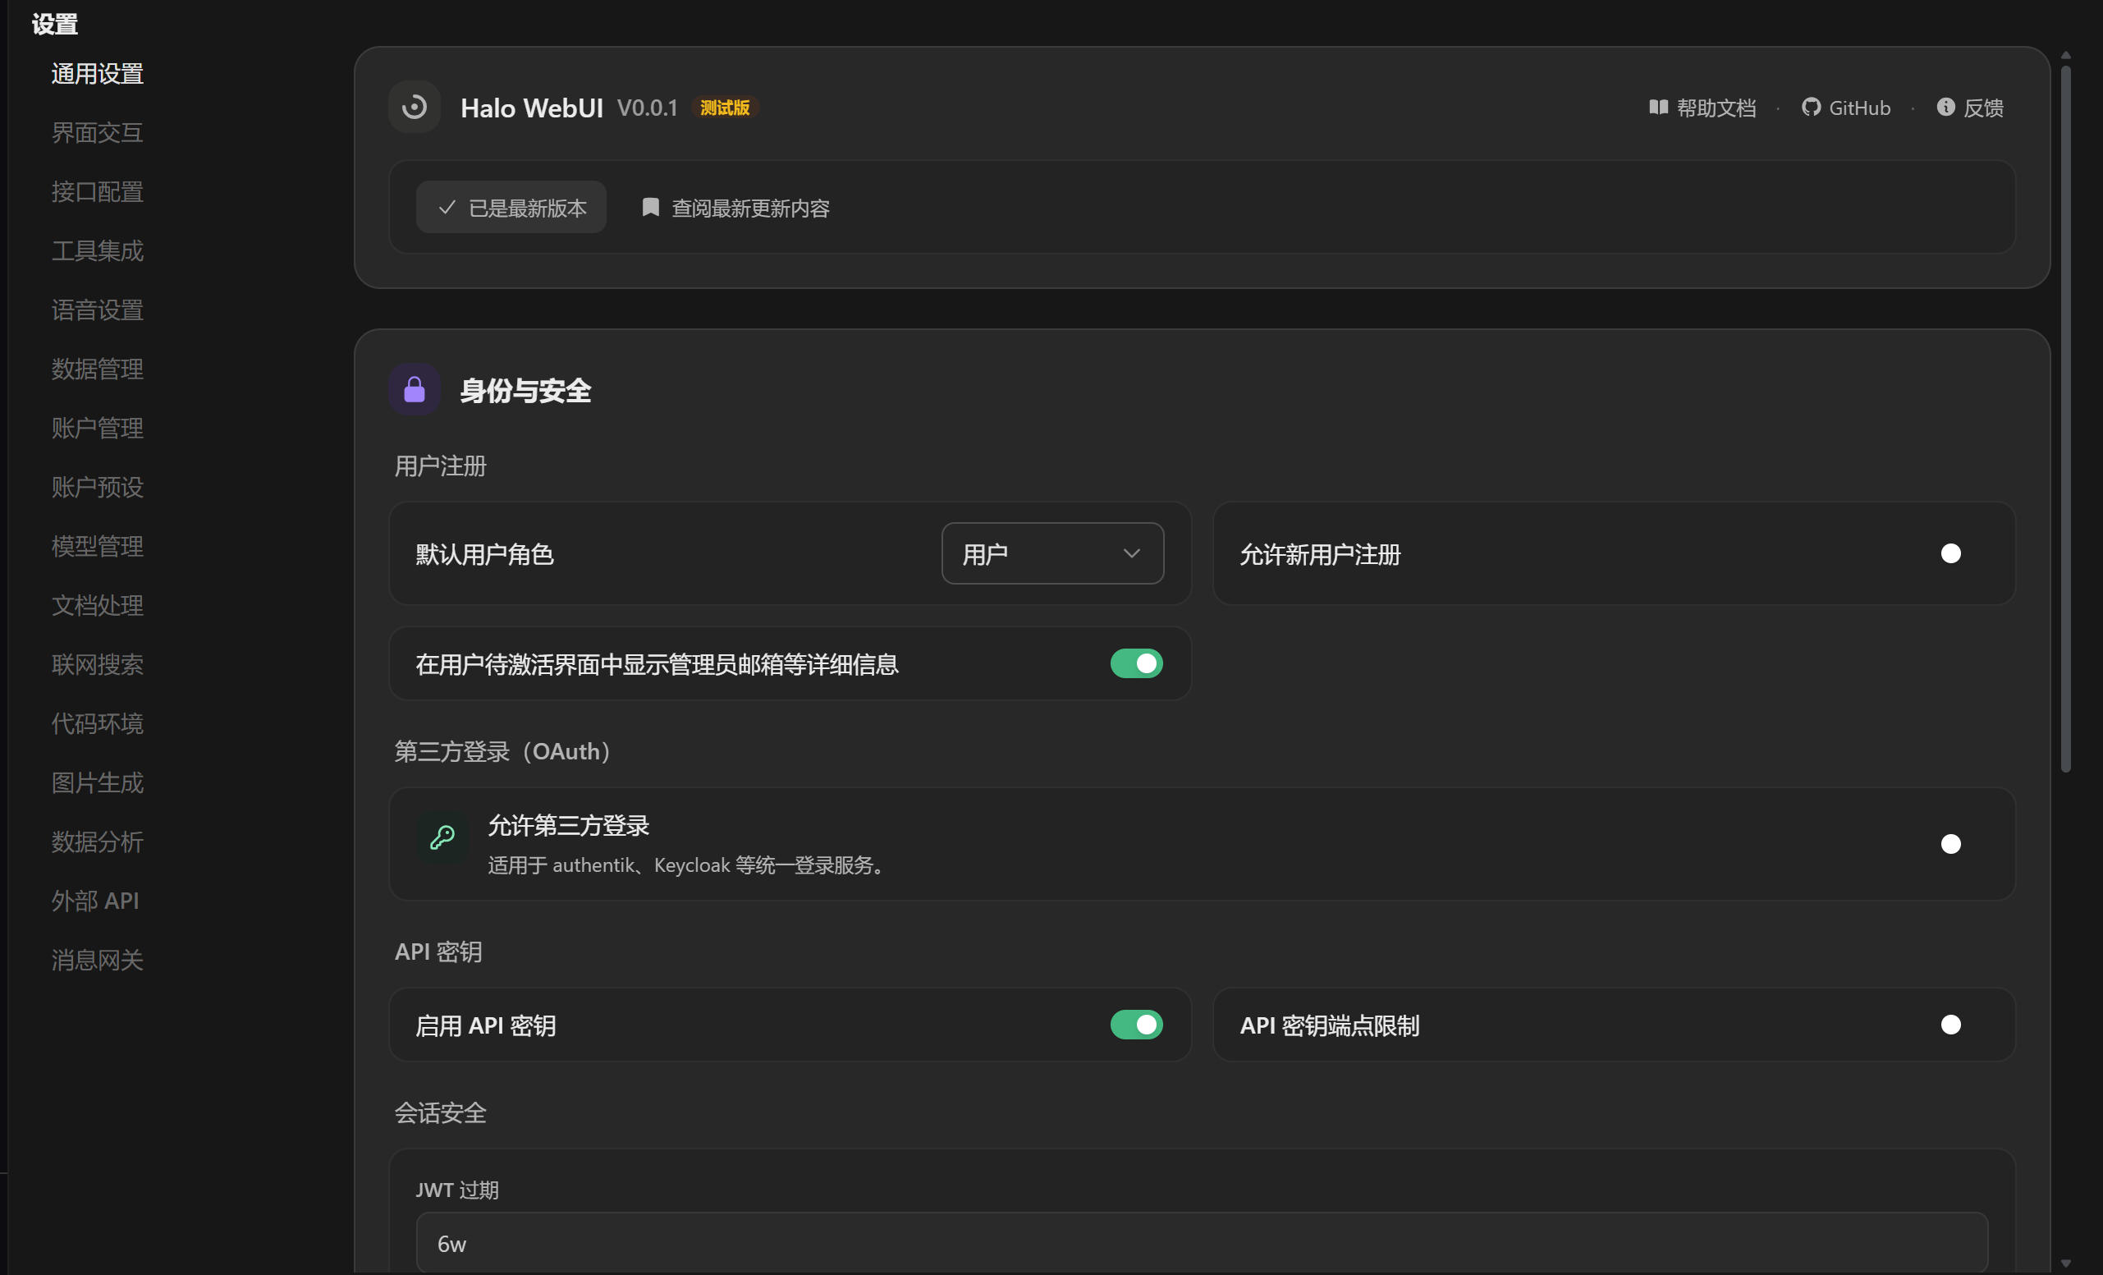Open 查阅最新更新内容 link
Viewport: 2103px width, 1275px height.
coord(735,209)
